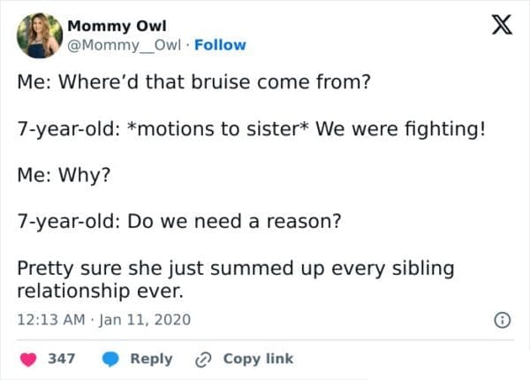The width and height of the screenshot is (530, 380).
Task: Open Mommy Owl's profile picture
Action: tap(38, 35)
